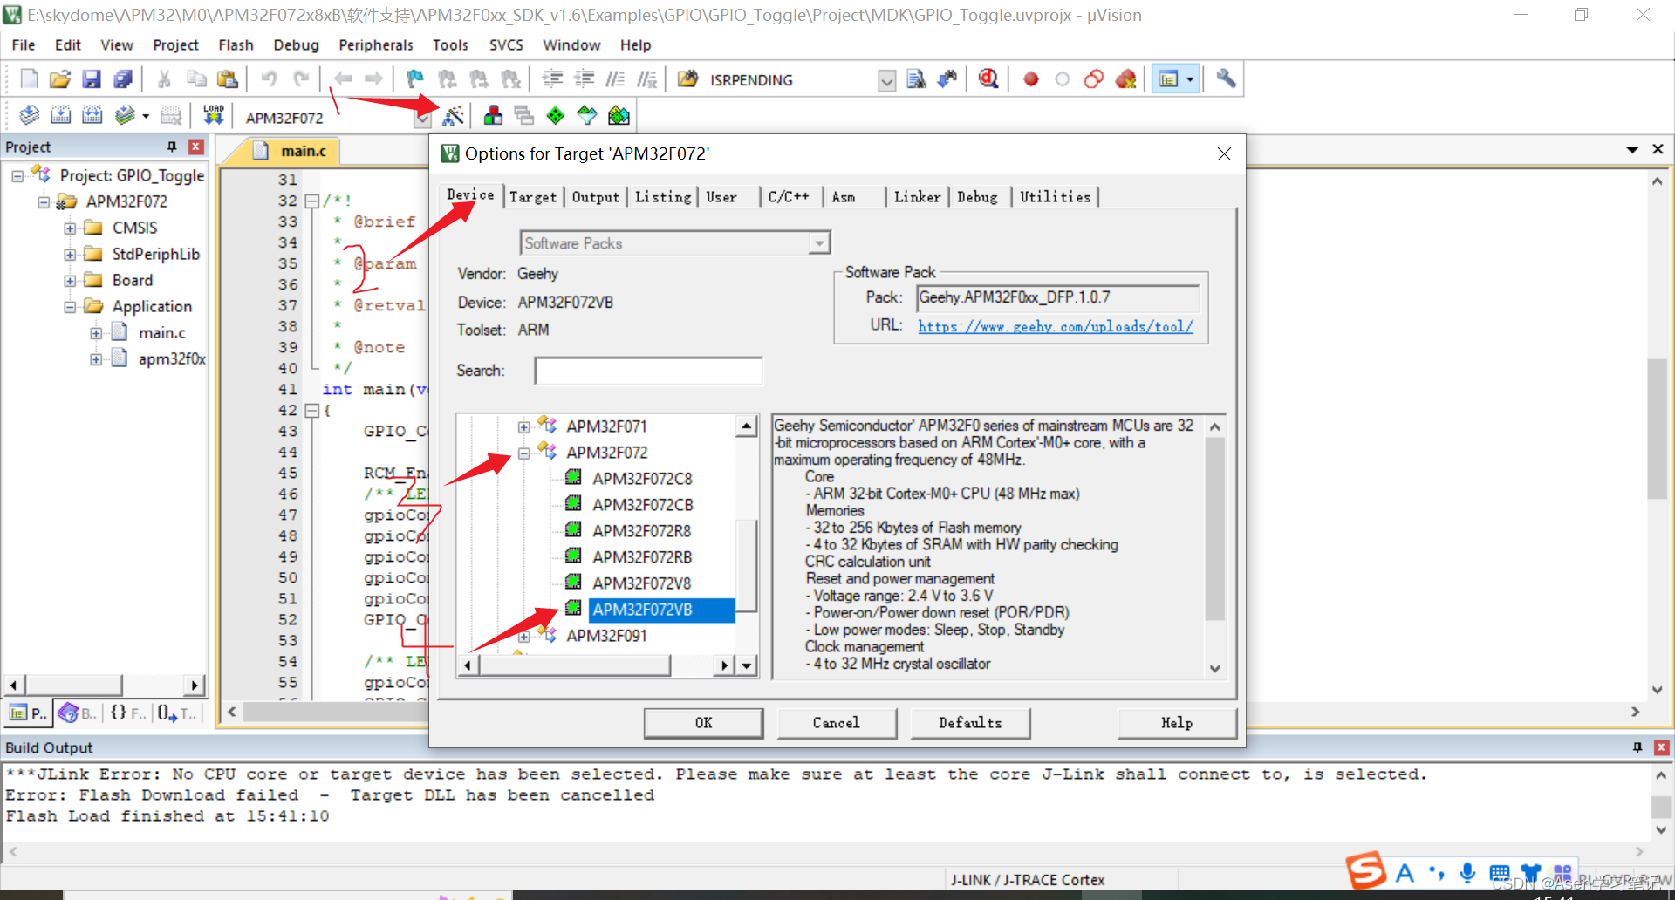Click the Kill all breakpoints icon
Screen dimensions: 1675x900
[1126, 79]
